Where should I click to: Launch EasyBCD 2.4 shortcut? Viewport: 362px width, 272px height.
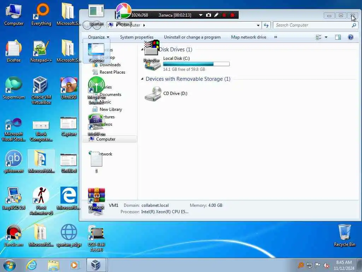click(x=14, y=198)
